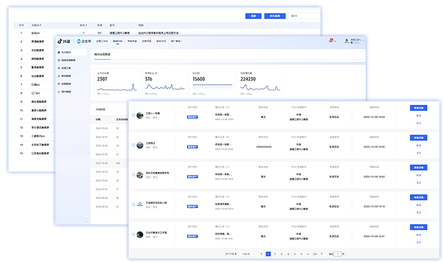Click the 优化报表 button

275,16
